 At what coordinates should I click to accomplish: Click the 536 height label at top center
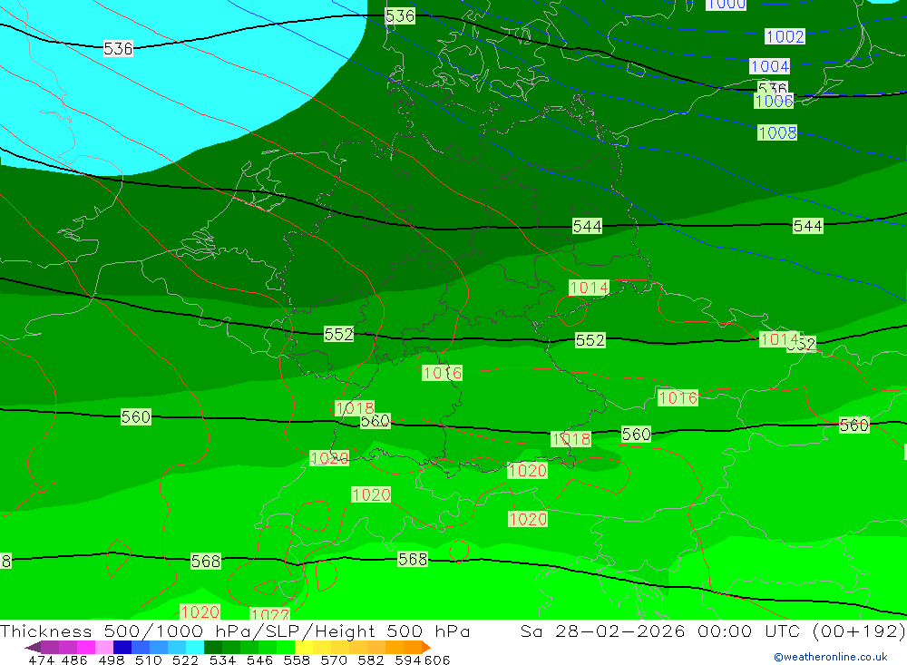[400, 15]
